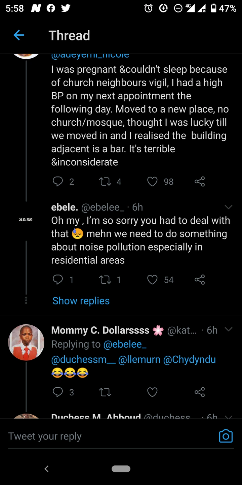This screenshot has height=485, width=242.
Task: Like ebele's tweet with 54 likes
Action: (x=153, y=280)
